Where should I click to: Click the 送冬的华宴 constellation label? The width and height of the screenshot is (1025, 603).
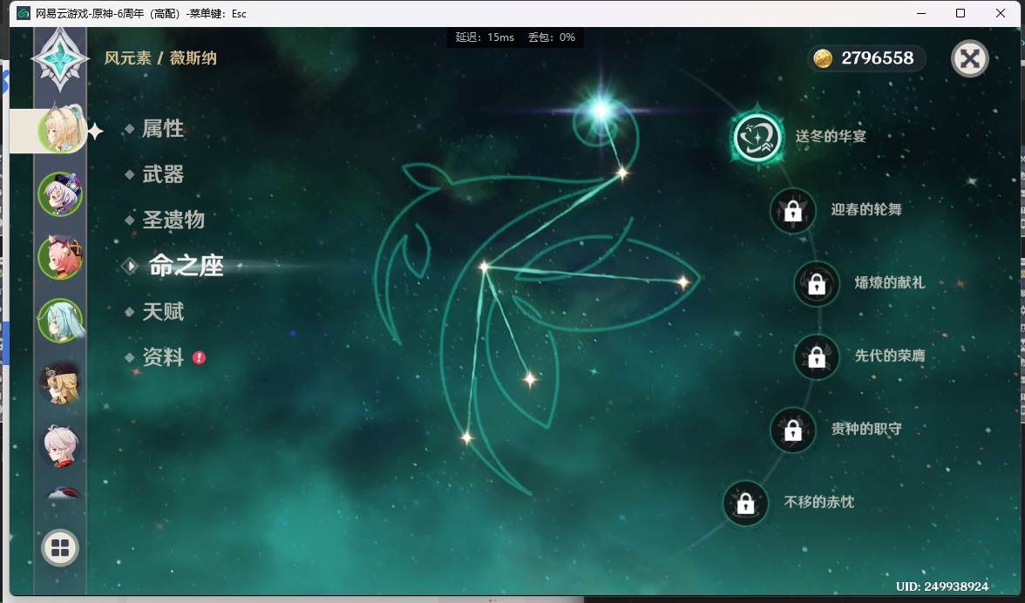[831, 137]
